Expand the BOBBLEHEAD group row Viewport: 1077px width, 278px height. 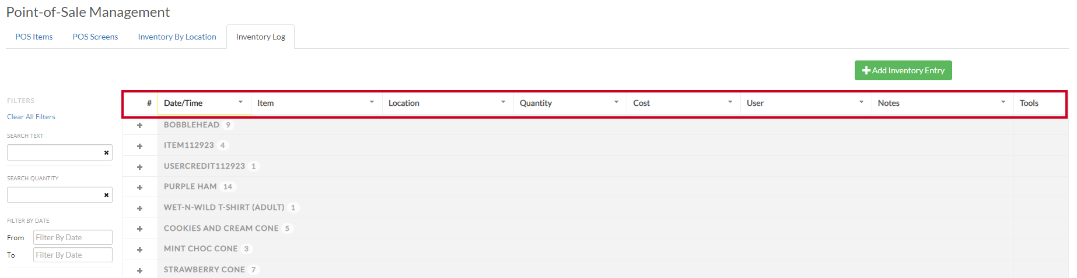pos(139,125)
